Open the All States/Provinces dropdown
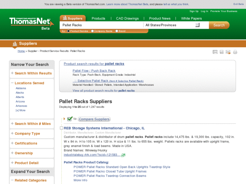 pyautogui.click(x=197, y=25)
